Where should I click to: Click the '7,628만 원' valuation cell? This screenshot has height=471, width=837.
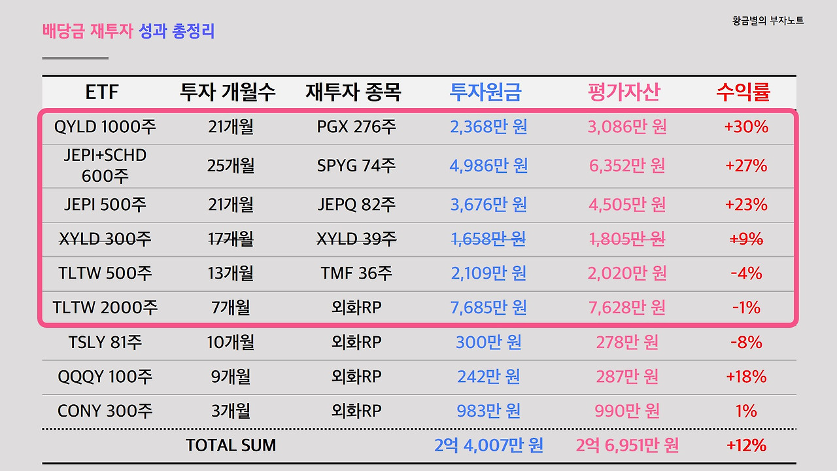point(627,307)
